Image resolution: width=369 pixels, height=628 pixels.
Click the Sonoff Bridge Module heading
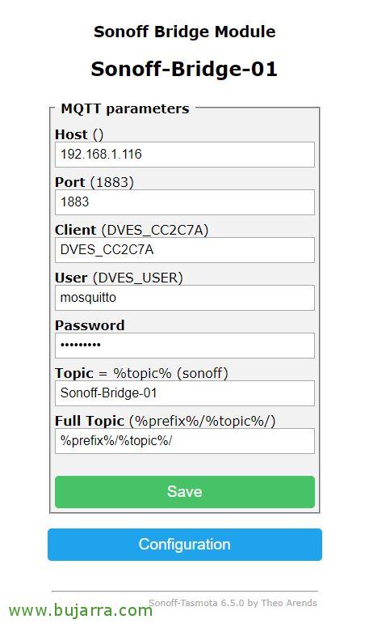pyautogui.click(x=184, y=32)
